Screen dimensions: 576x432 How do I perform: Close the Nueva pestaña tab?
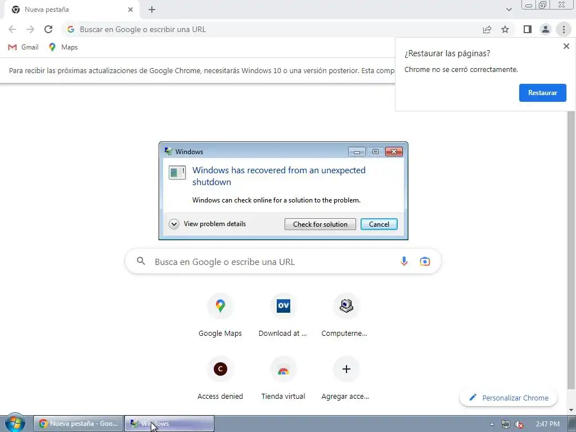click(130, 10)
